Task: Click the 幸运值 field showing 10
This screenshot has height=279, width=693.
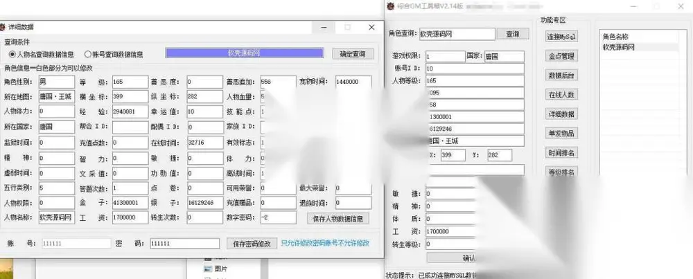Action: pos(204,111)
